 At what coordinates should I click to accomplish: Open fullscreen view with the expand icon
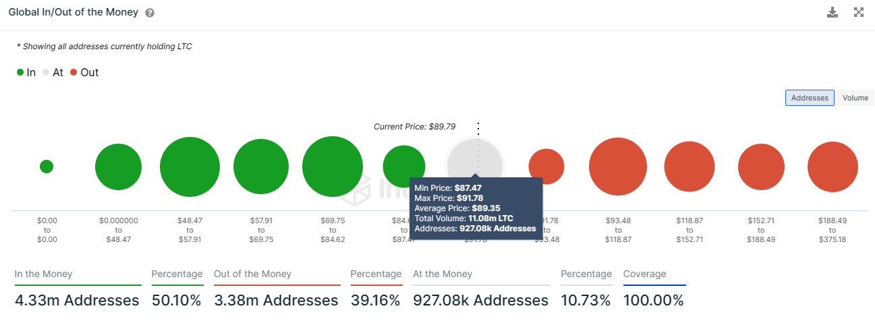pyautogui.click(x=859, y=12)
